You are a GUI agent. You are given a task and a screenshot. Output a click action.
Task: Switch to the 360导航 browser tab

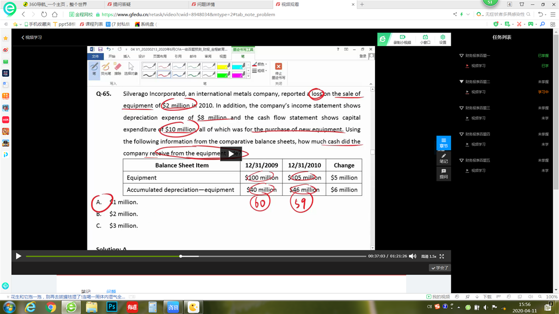pos(58,4)
